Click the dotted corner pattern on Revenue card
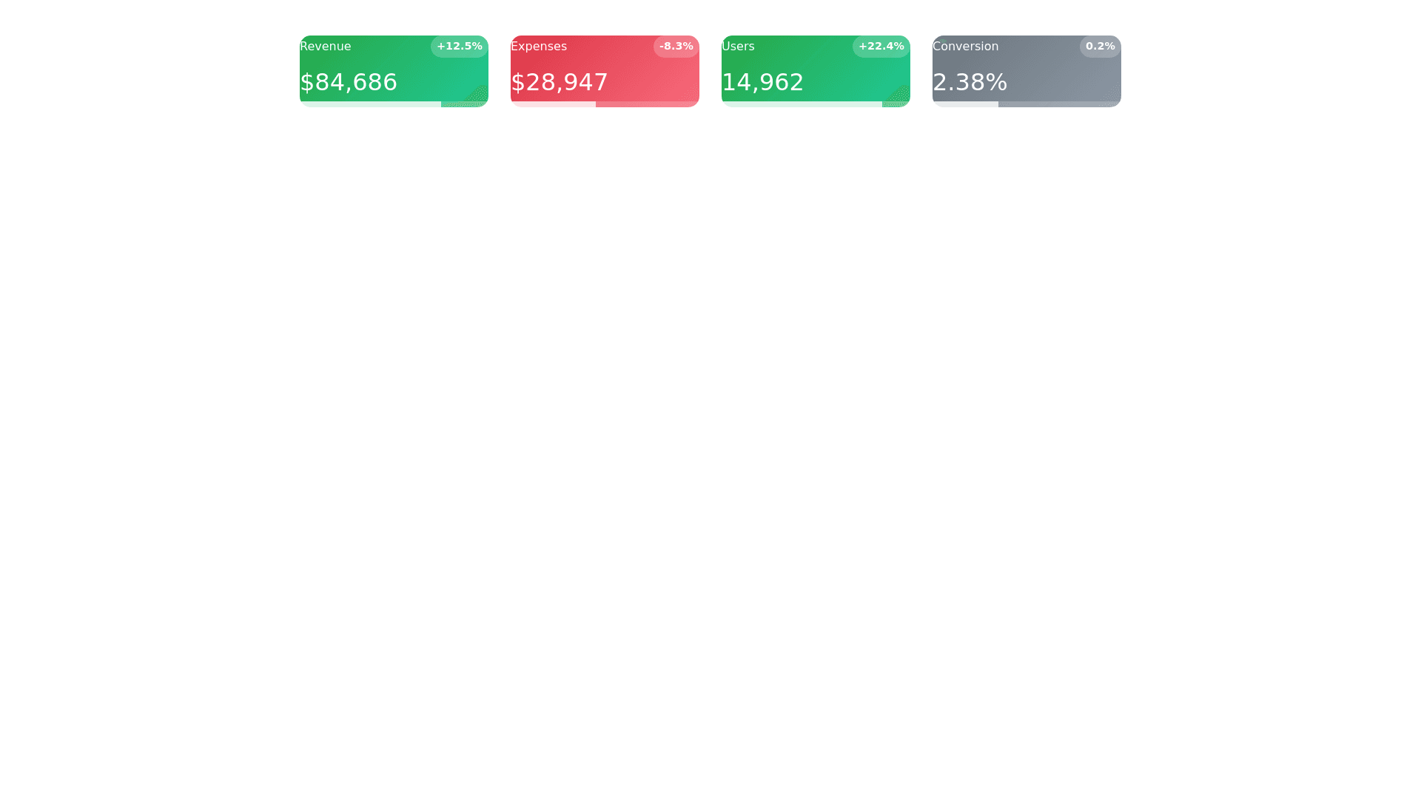 [x=477, y=95]
